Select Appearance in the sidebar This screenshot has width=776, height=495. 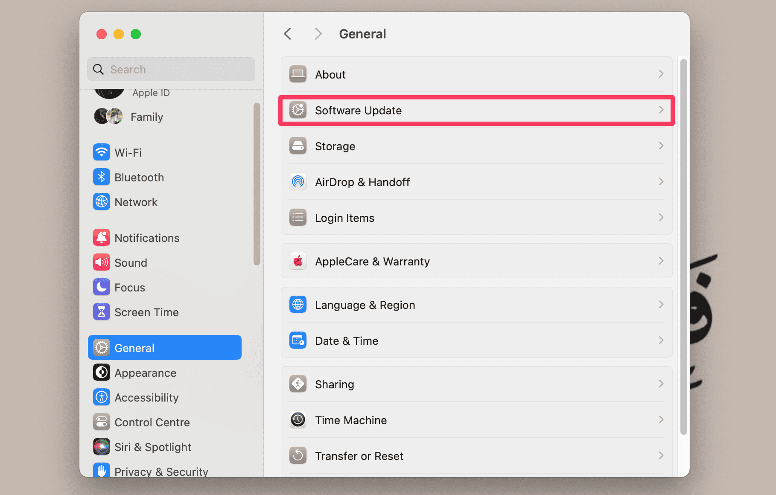pyautogui.click(x=145, y=373)
